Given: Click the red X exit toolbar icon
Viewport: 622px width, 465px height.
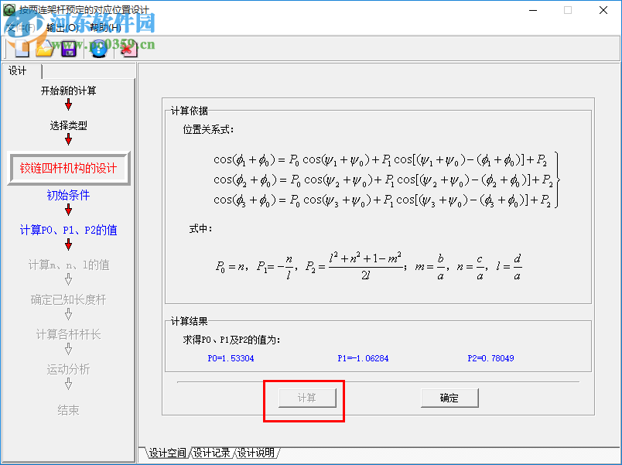Looking at the screenshot, I should point(128,49).
